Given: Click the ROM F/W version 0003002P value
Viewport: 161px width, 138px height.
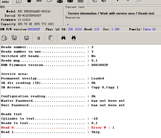Looking at the screenshot, I should click(34, 29).
